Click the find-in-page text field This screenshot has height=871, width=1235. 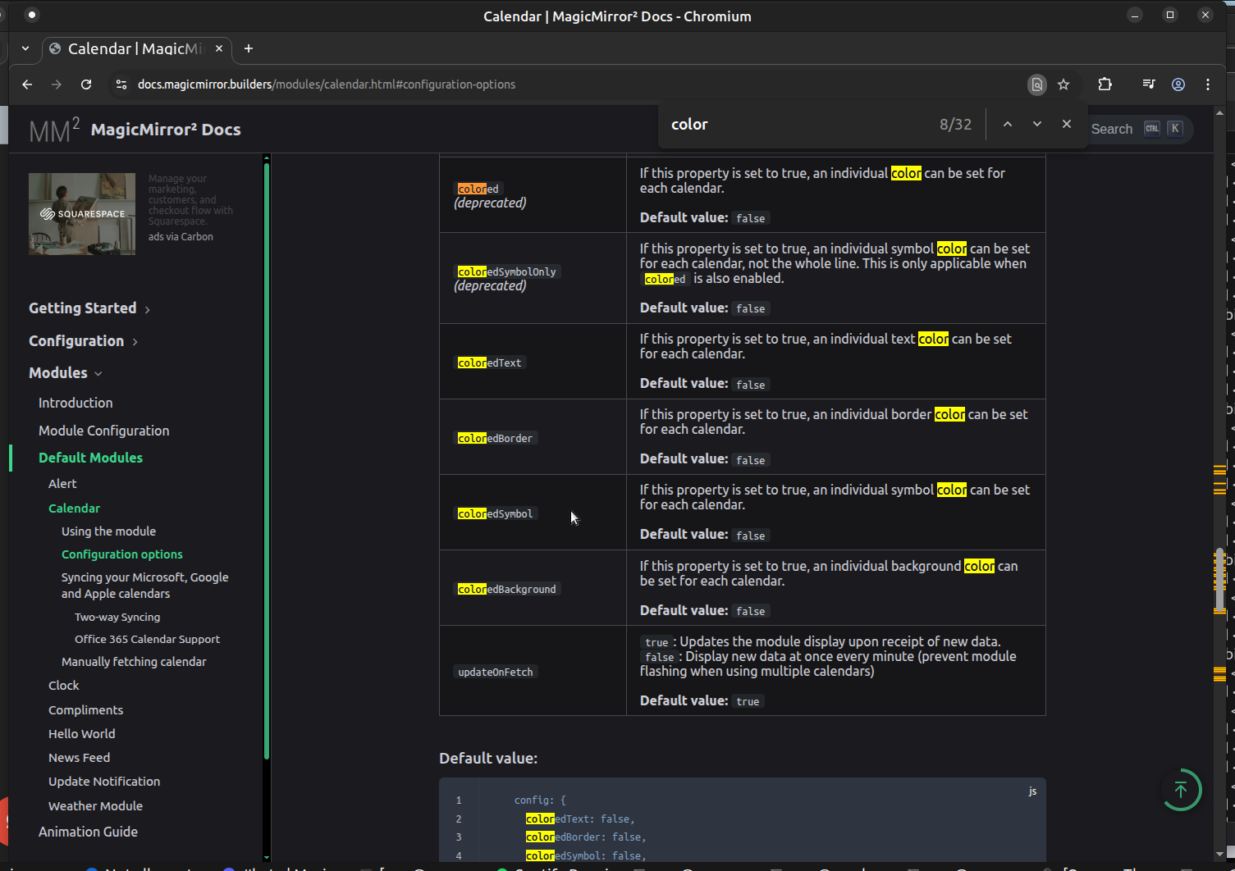click(796, 124)
